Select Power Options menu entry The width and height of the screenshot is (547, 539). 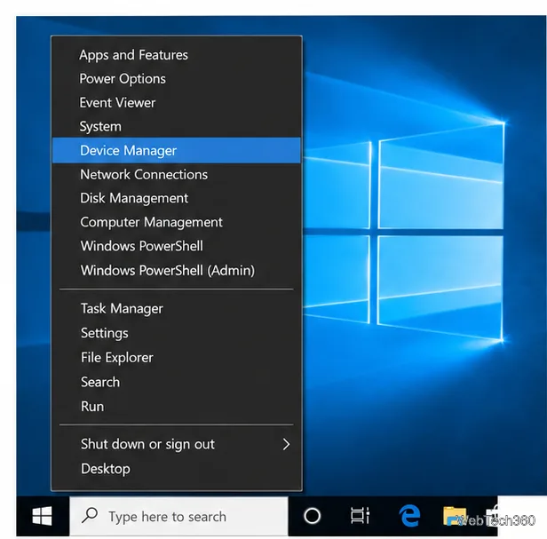[177, 78]
